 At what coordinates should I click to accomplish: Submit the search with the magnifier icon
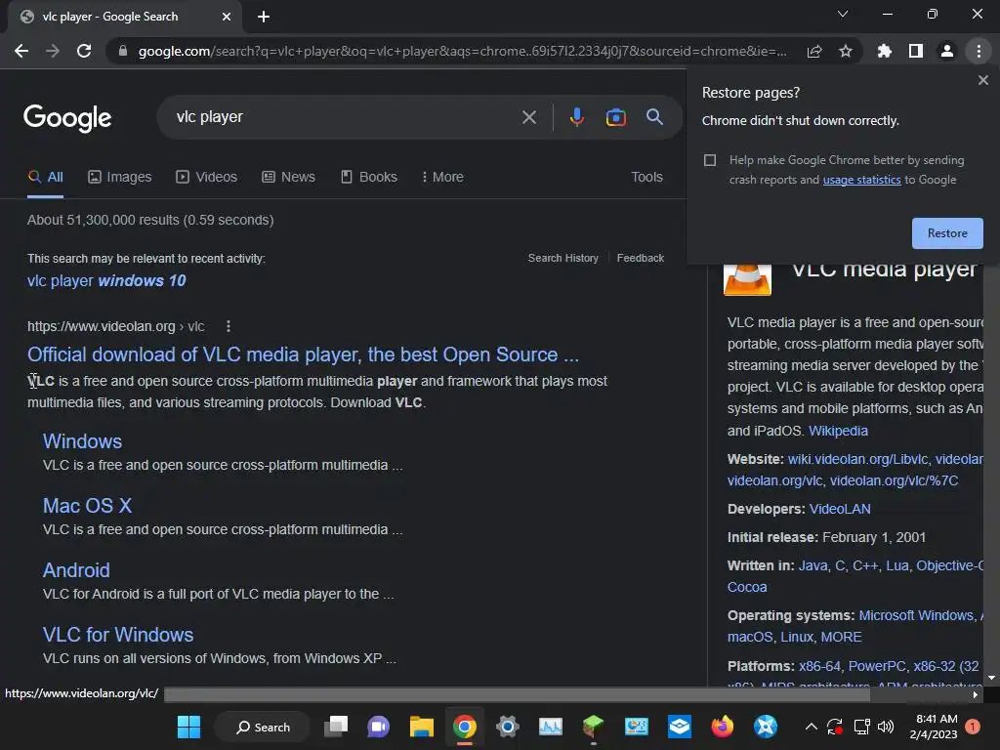[x=654, y=117]
